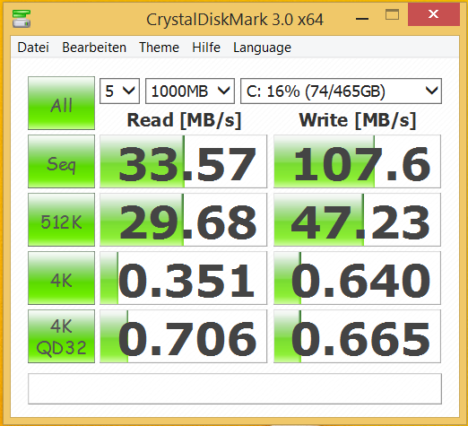Start the 4K QD32 test
Viewport: 468px width, 426px height.
61,336
